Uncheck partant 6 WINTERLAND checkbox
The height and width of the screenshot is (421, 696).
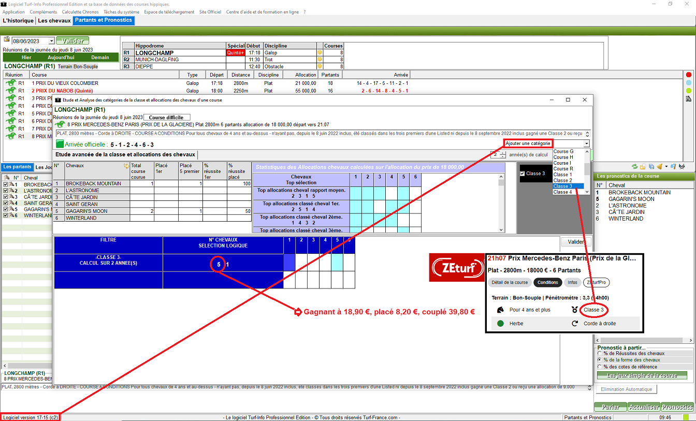pos(6,215)
